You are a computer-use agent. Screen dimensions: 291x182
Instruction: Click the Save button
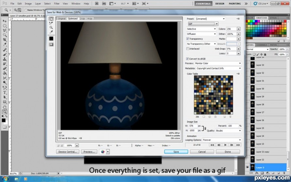pyautogui.click(x=176, y=152)
